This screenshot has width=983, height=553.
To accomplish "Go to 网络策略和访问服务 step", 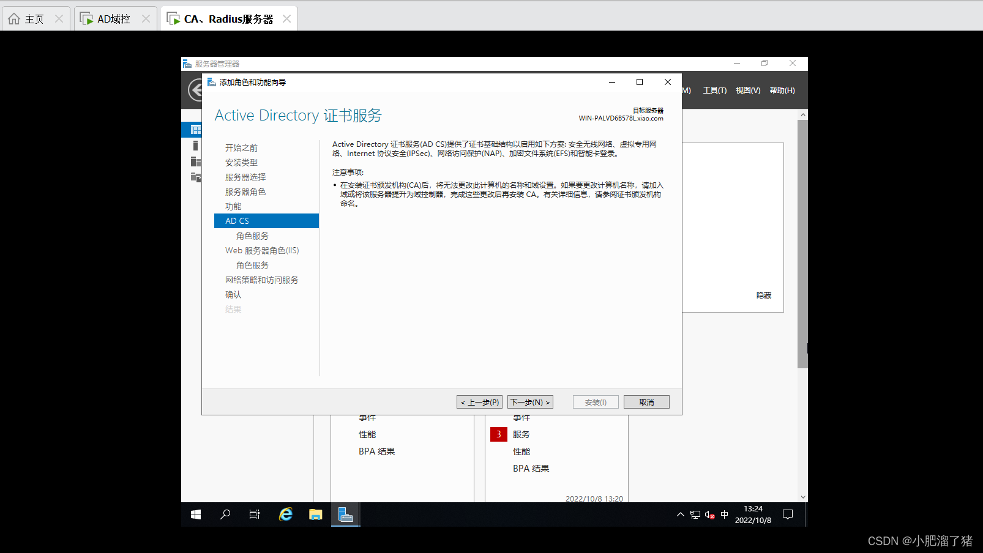I will point(261,280).
